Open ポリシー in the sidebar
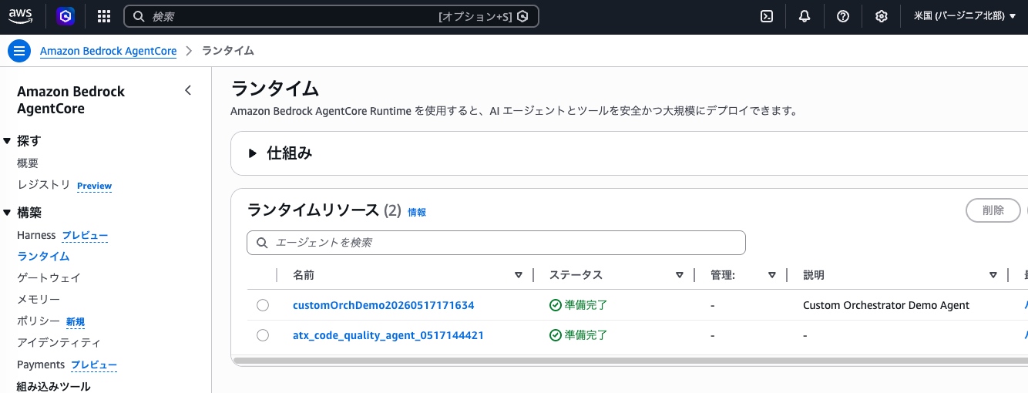Image resolution: width=1028 pixels, height=393 pixels. click(x=39, y=321)
